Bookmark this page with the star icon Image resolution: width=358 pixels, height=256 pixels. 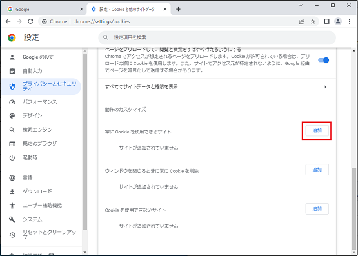click(313, 21)
